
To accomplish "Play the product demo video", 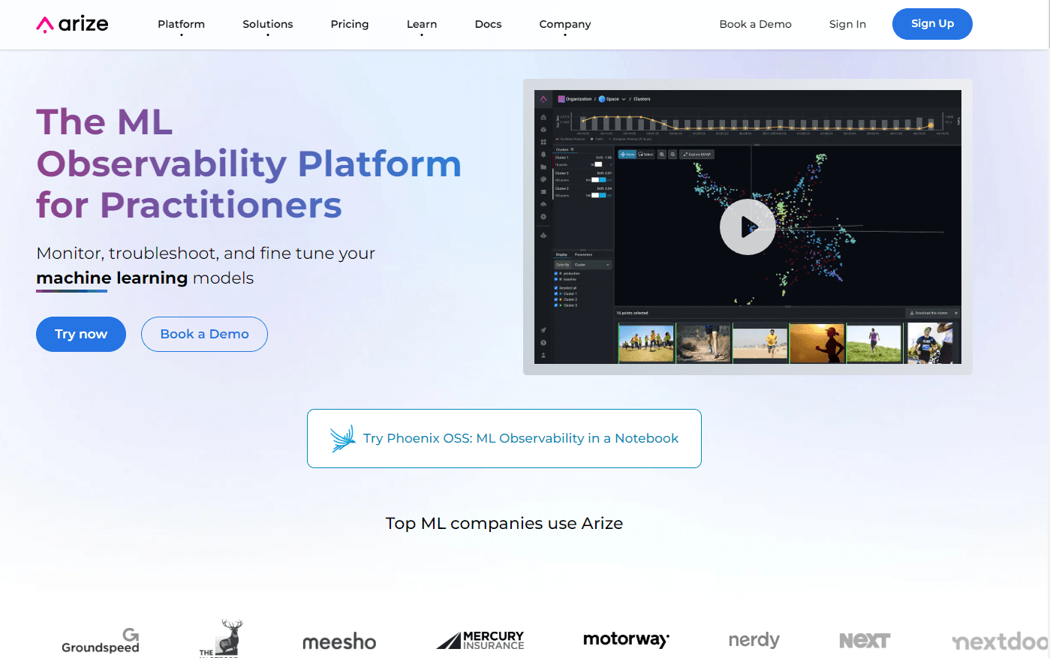I will pyautogui.click(x=748, y=227).
